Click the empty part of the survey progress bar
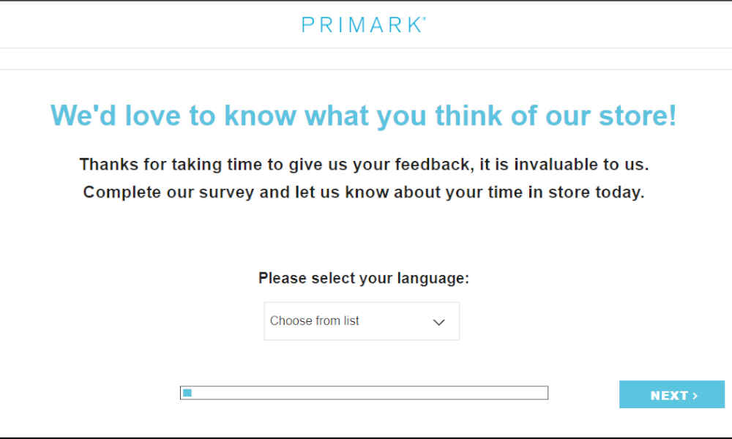 pyautogui.click(x=370, y=393)
